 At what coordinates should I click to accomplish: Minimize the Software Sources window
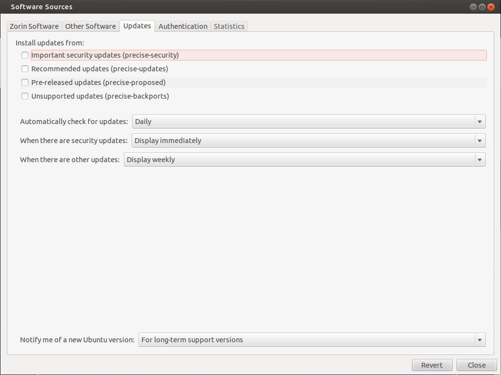(x=473, y=7)
